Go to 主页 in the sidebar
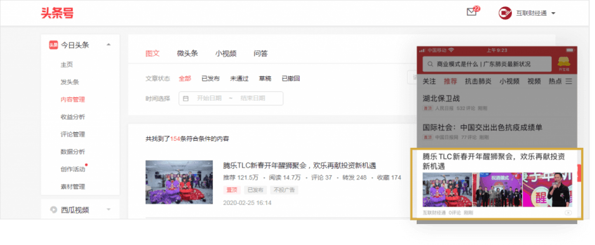 click(67, 65)
